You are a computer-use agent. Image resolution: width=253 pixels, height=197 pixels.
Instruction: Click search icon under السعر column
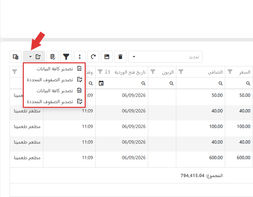coord(248,83)
